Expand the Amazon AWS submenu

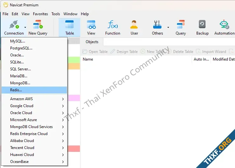click(x=34, y=99)
